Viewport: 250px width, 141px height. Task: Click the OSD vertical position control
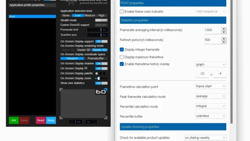pos(92,122)
